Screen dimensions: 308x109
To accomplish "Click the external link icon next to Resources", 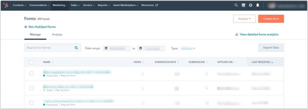I will [x=156, y=5].
